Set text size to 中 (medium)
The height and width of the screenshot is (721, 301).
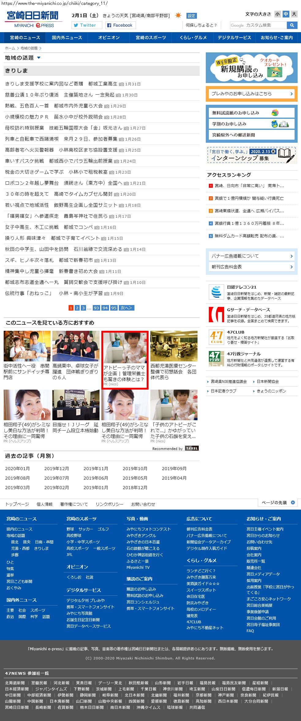tap(286, 14)
